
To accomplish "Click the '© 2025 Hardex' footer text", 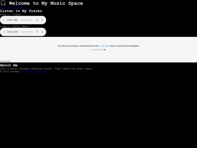I will (x=10, y=72).
